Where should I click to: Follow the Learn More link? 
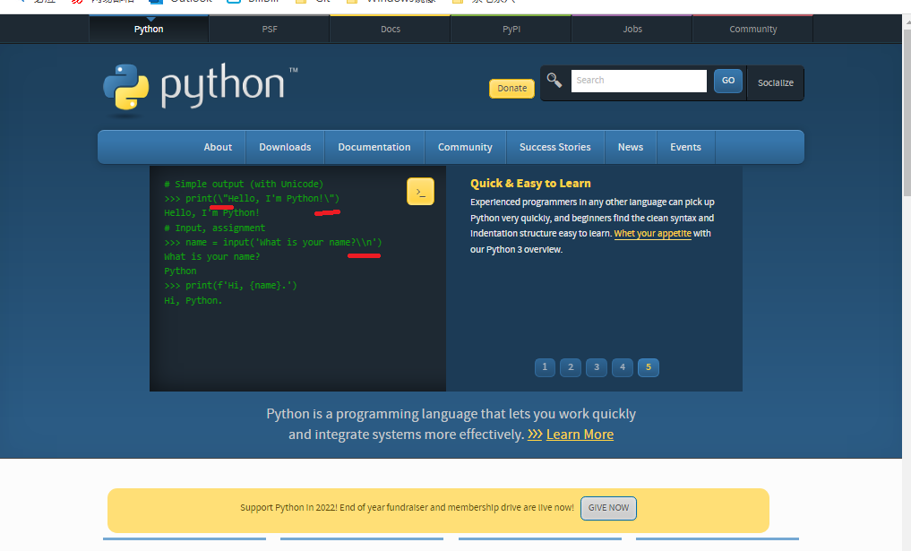point(579,434)
